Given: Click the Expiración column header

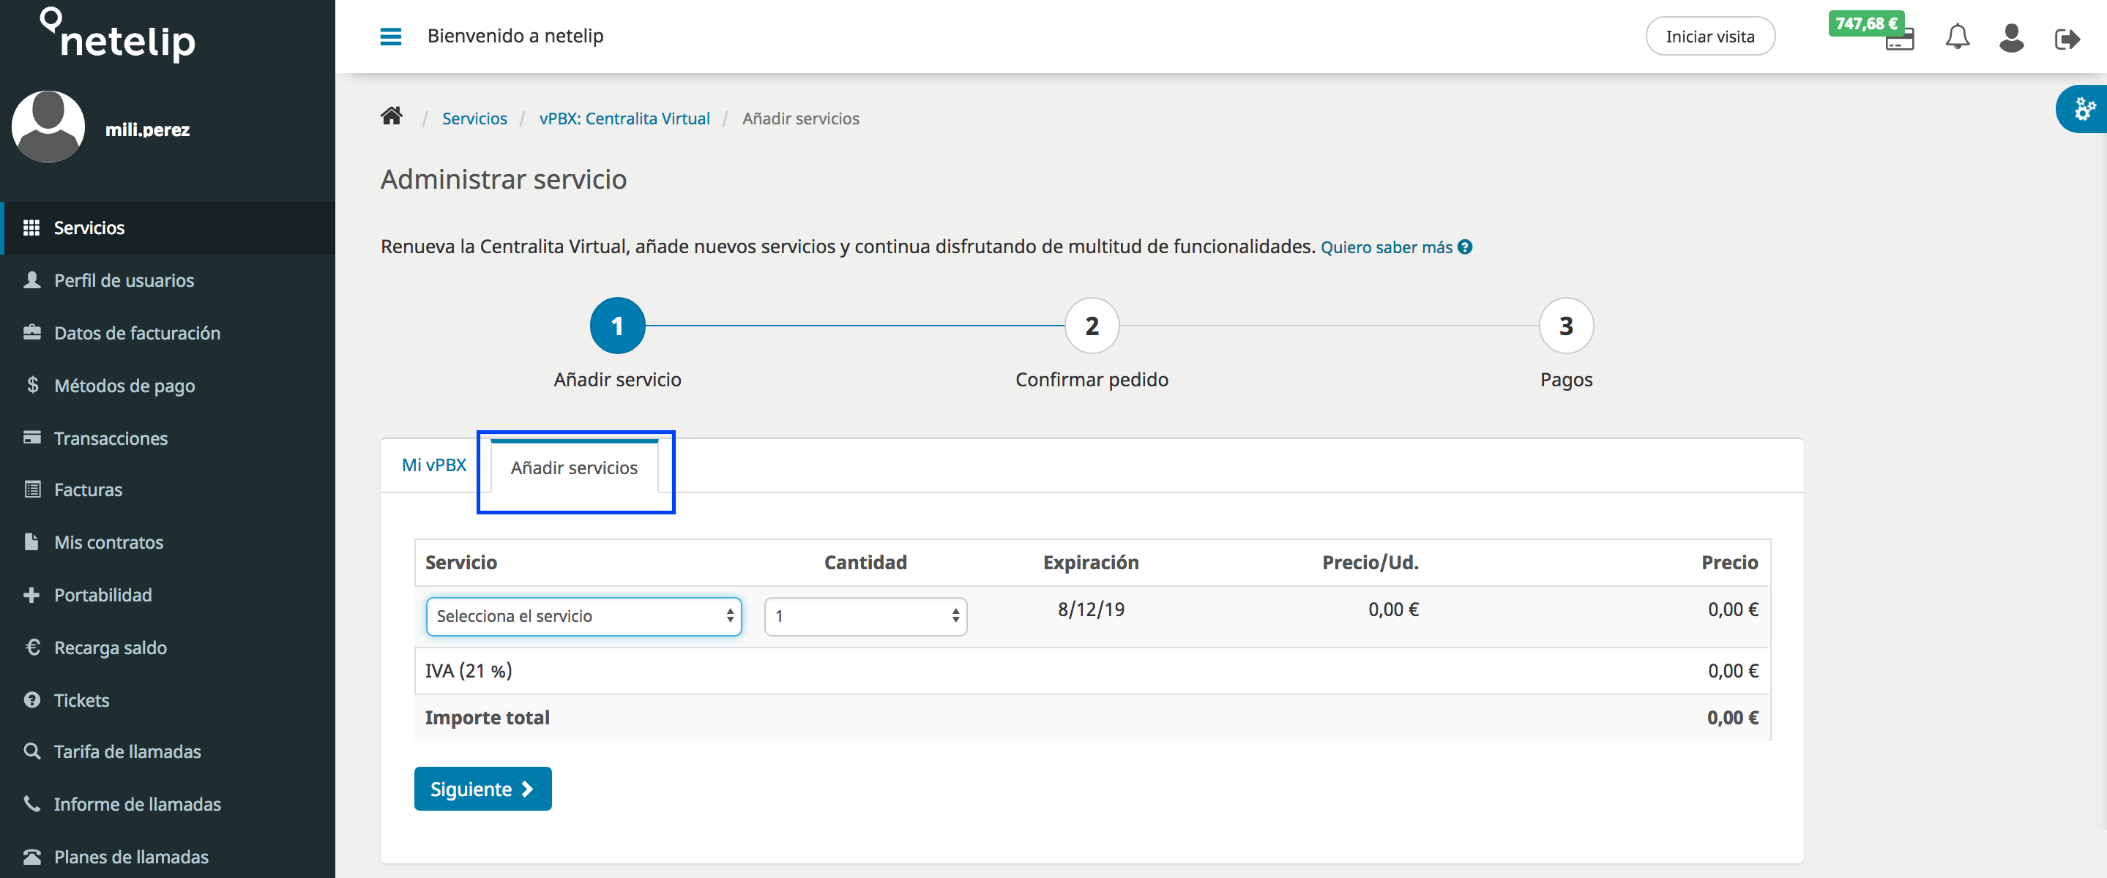Looking at the screenshot, I should [x=1091, y=563].
